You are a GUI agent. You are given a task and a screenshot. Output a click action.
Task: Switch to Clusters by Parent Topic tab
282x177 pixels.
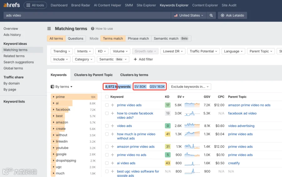[93, 75]
